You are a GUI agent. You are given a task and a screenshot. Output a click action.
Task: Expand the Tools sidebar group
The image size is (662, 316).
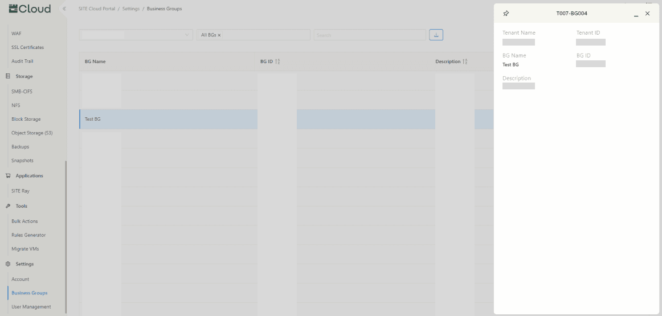(22, 206)
